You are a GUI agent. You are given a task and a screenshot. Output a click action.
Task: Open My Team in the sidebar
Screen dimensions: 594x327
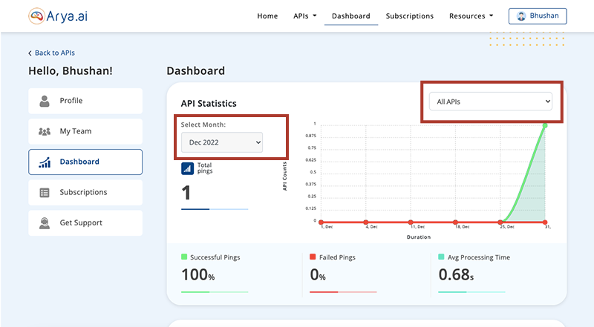tap(85, 131)
